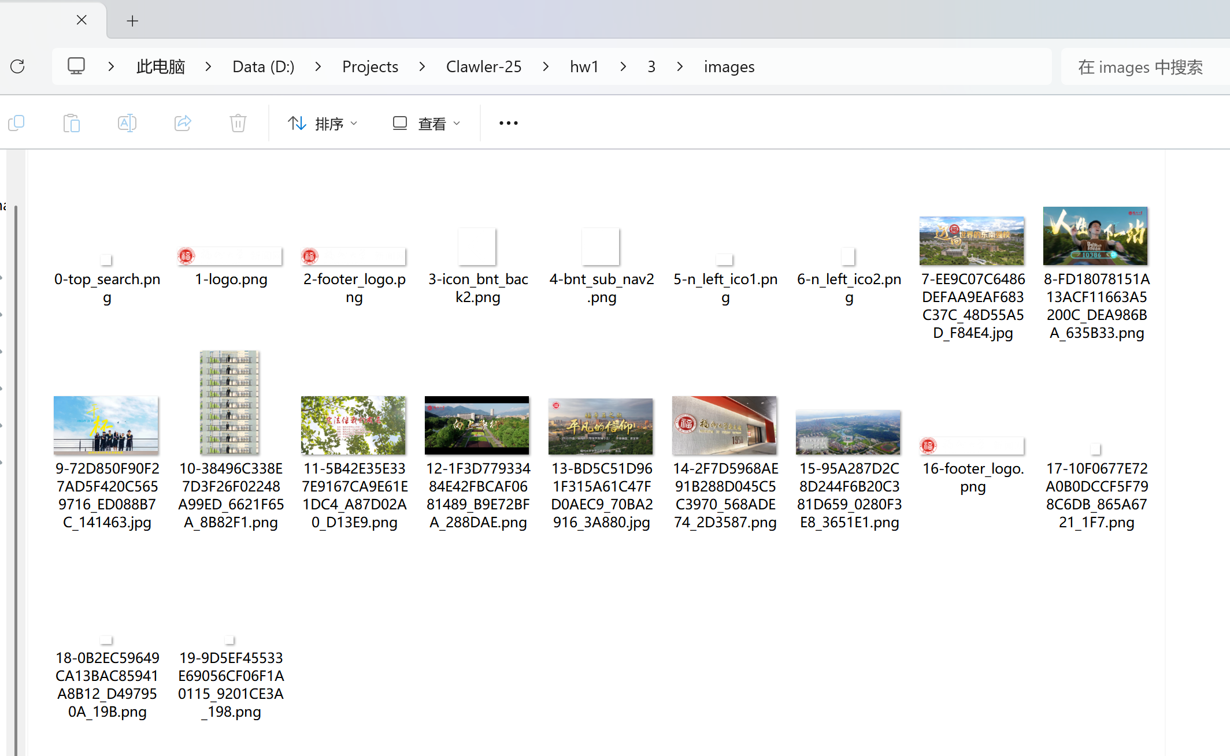
Task: Close the current tab with X
Action: click(x=81, y=20)
